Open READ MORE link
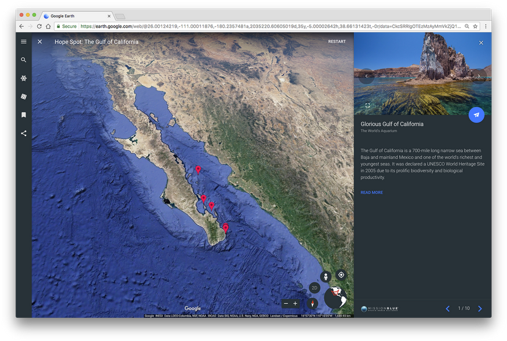Screen dimensions: 507x341 pyautogui.click(x=371, y=193)
